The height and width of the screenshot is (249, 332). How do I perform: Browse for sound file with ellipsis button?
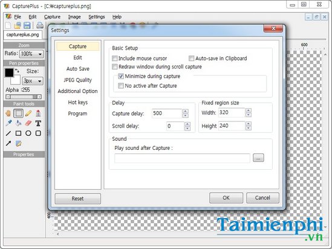tap(258, 158)
